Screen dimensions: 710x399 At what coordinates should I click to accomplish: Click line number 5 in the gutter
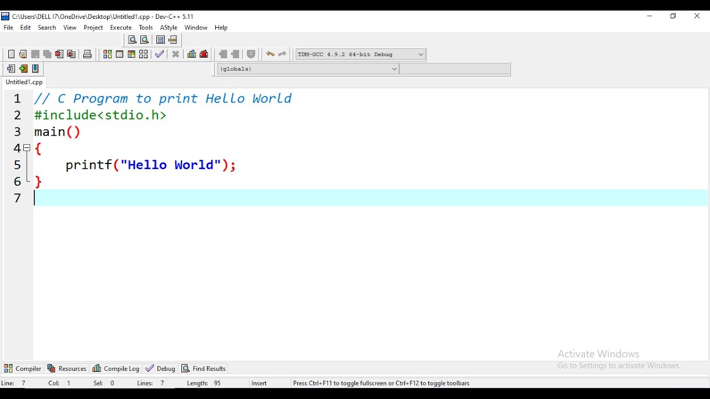18,165
